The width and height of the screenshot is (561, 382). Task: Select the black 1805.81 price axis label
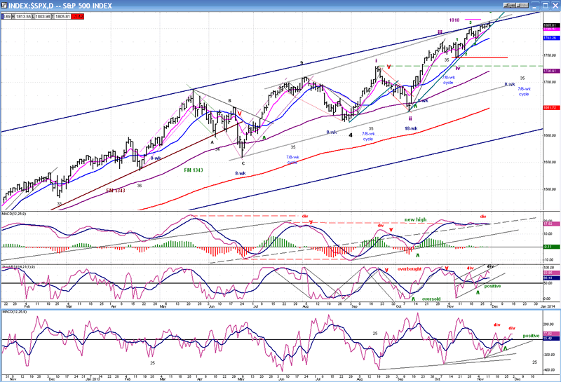click(x=551, y=25)
